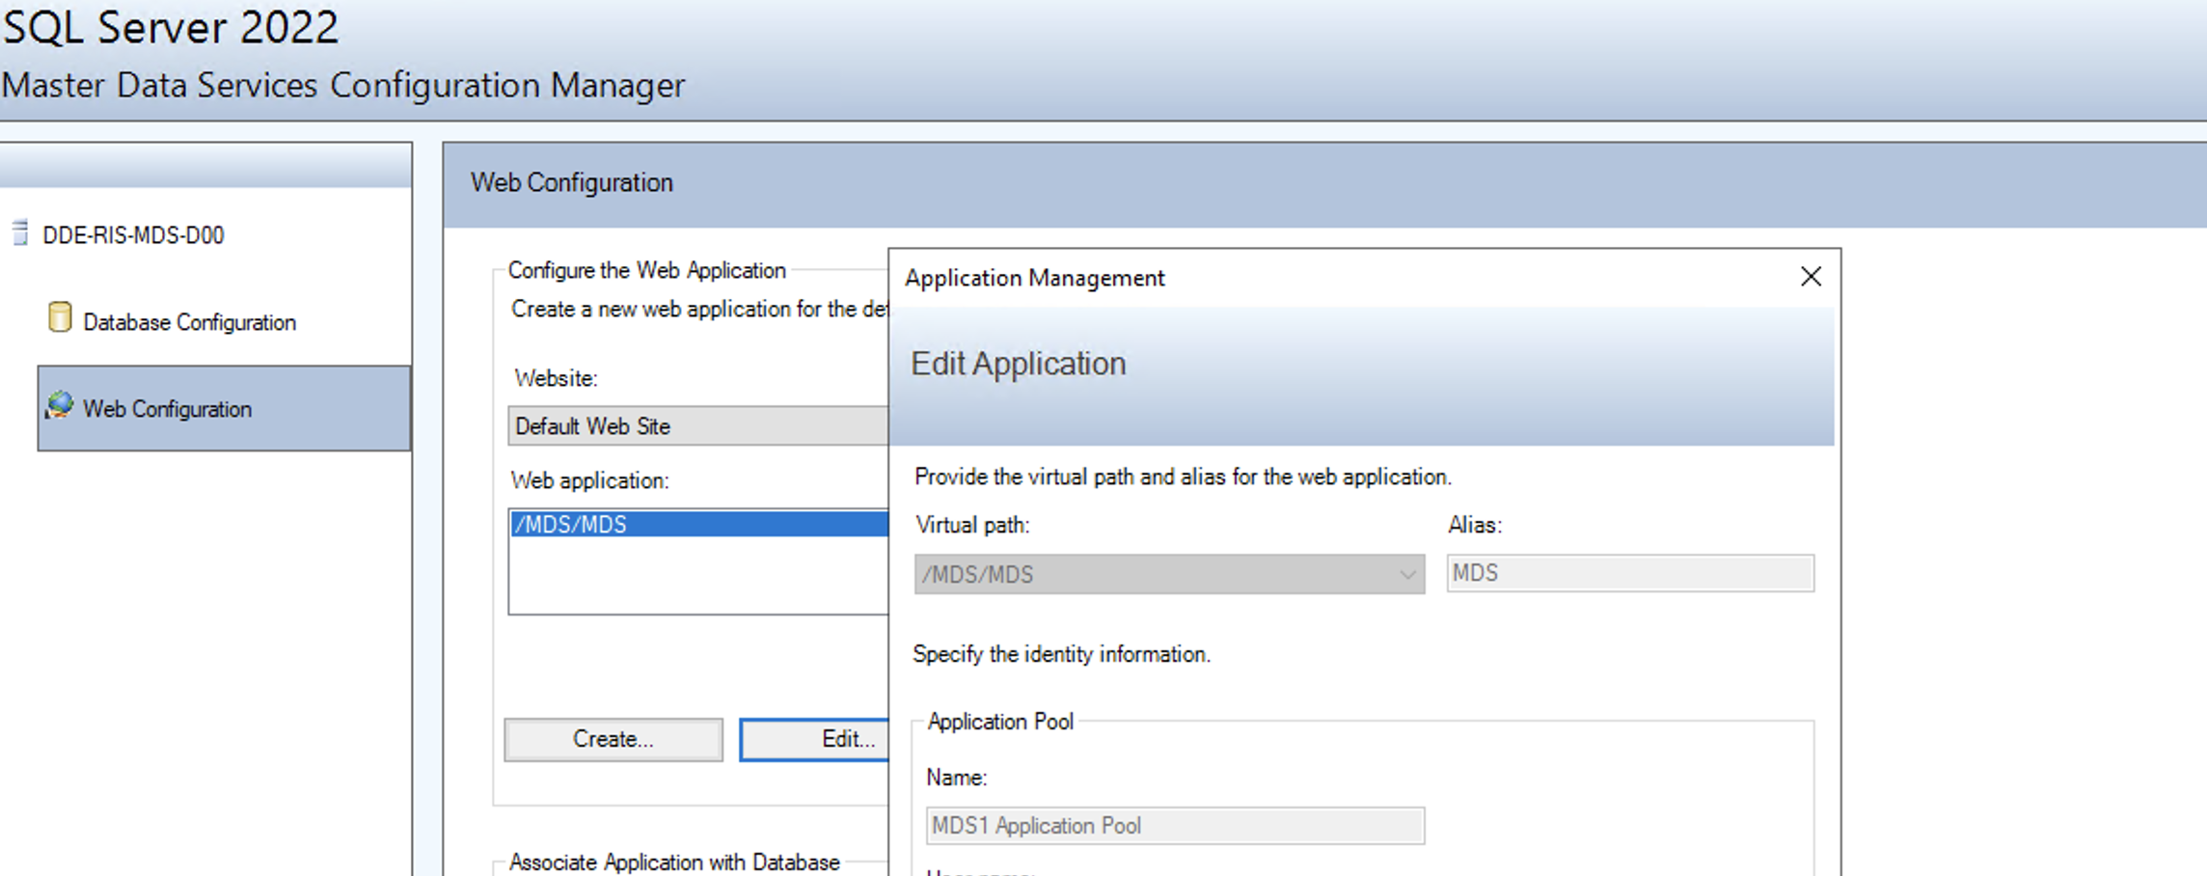Click the Alias: label
The width and height of the screenshot is (2207, 876).
[1475, 525]
